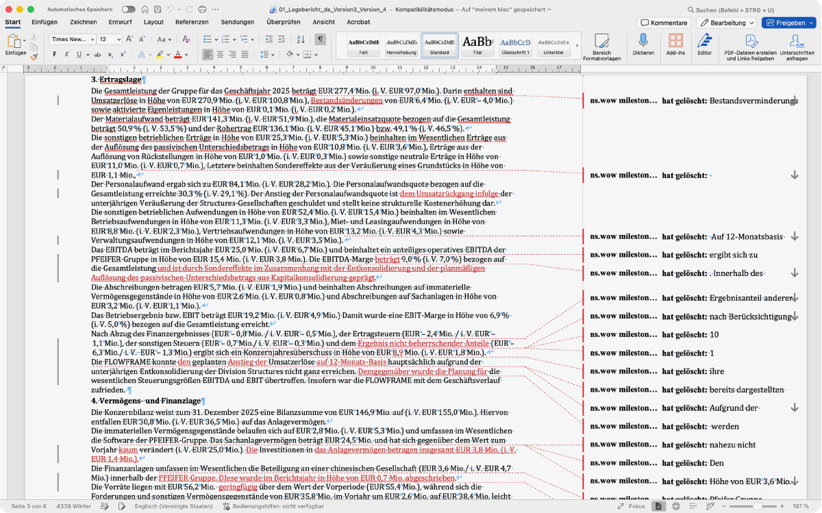Switch to the Überprüfen tab
The image size is (822, 513).
[x=283, y=22]
